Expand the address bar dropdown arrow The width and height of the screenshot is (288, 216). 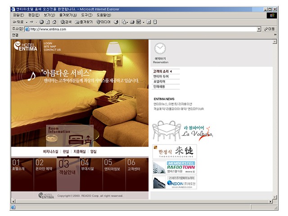pyautogui.click(x=259, y=29)
